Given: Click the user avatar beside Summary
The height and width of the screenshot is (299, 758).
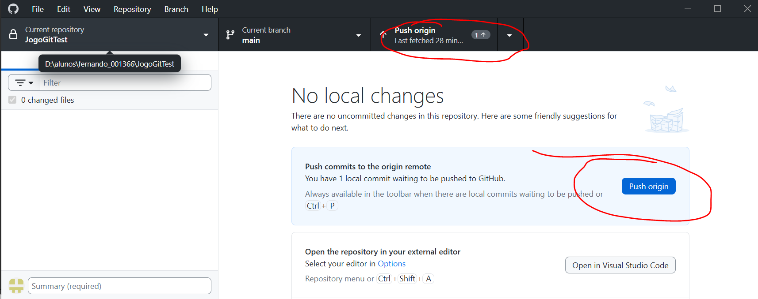Looking at the screenshot, I should coord(16,286).
